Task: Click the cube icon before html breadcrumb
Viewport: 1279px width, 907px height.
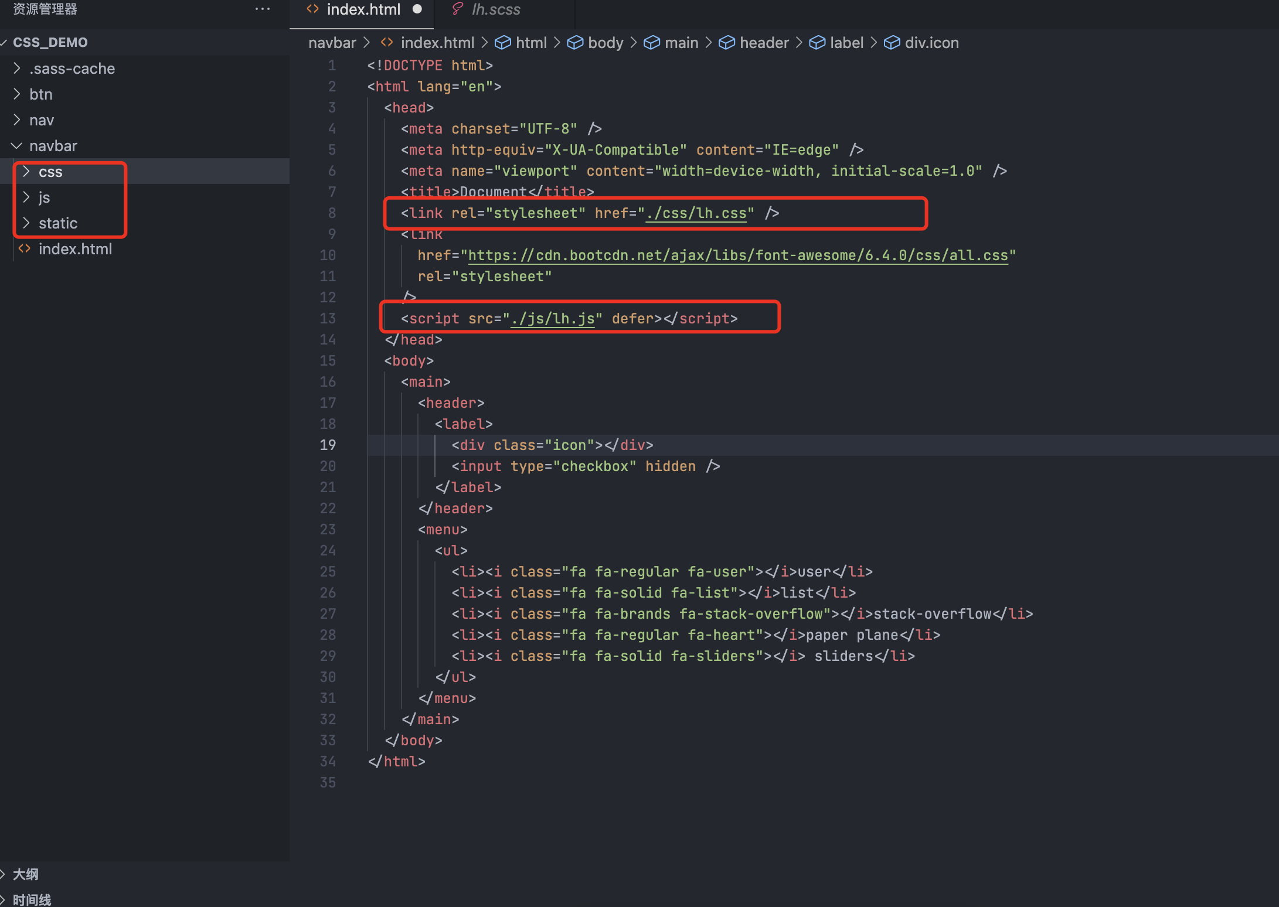Action: pyautogui.click(x=502, y=43)
